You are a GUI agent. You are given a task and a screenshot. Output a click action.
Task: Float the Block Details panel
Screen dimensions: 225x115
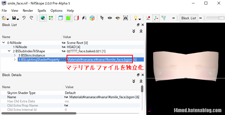point(138,75)
